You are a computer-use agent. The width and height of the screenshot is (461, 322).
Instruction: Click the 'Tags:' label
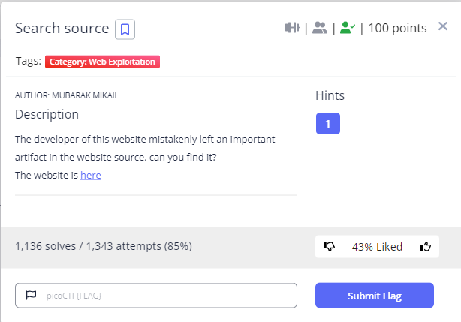(x=29, y=61)
